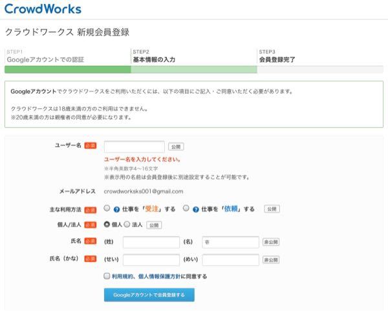Open the 個人情報保護方針 link
This screenshot has width=388, height=311.
(x=159, y=276)
